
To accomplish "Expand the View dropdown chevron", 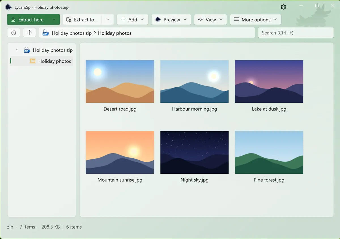I will 221,20.
